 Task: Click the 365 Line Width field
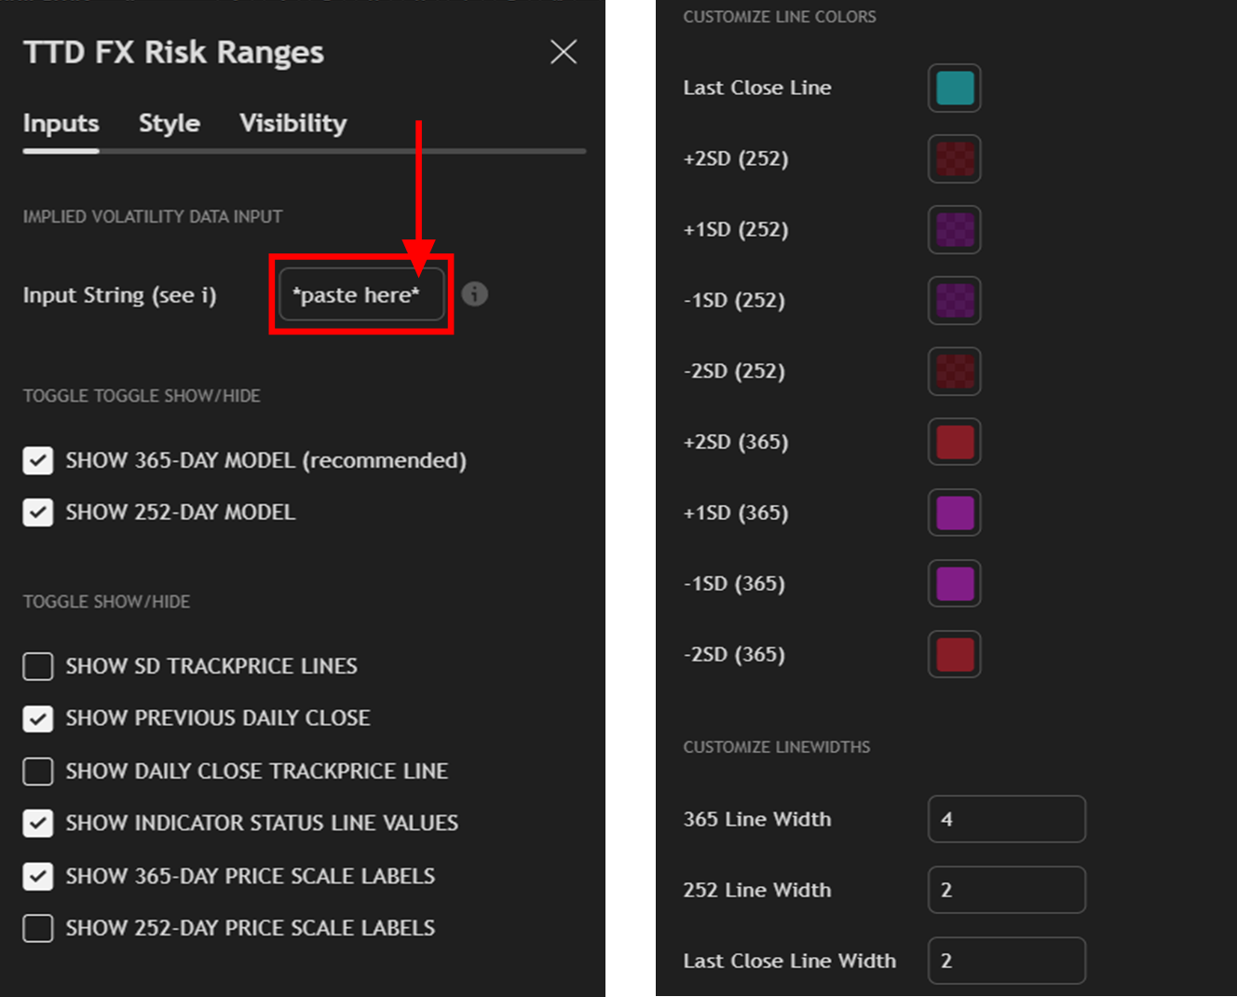pos(1006,819)
